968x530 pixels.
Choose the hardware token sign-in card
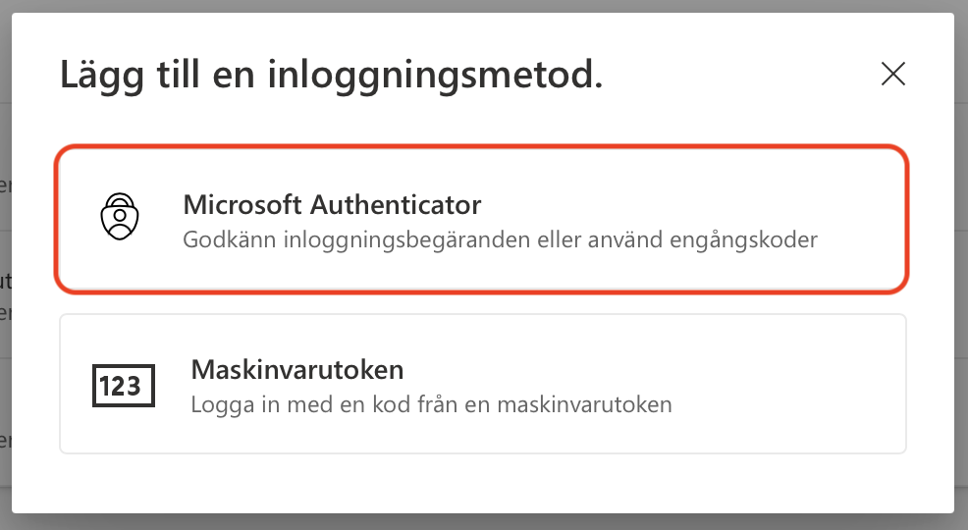click(483, 384)
